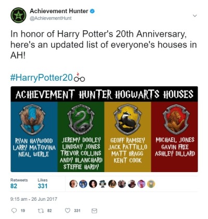Retweet using the arrows icon

coord(40,211)
